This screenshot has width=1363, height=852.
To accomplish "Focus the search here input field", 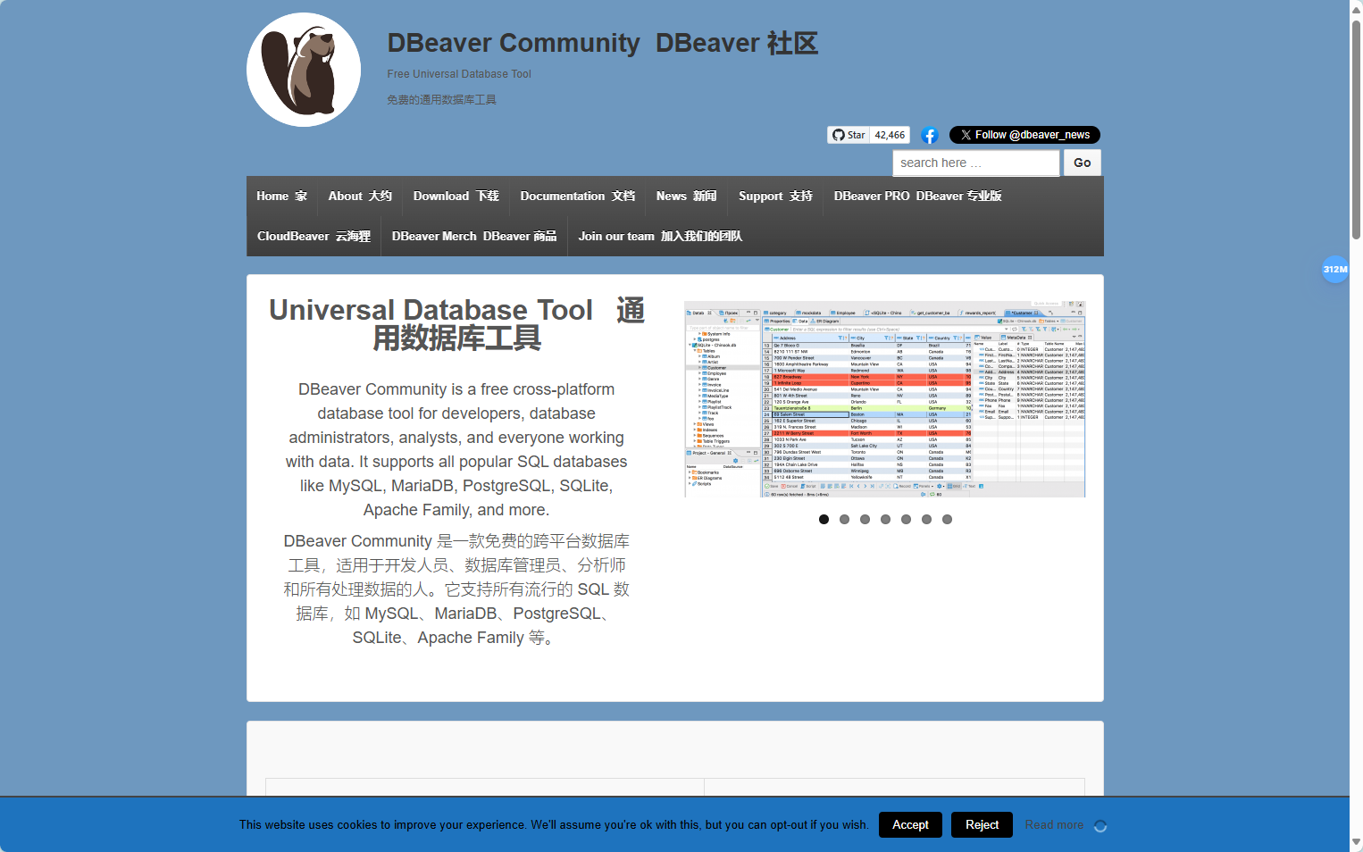I will (x=976, y=163).
